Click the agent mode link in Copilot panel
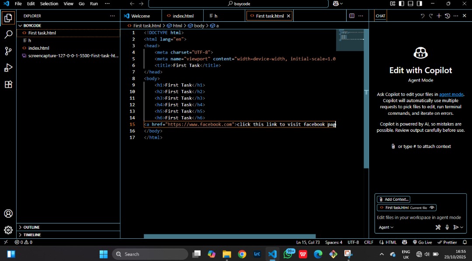The width and height of the screenshot is (472, 261). pyautogui.click(x=451, y=94)
